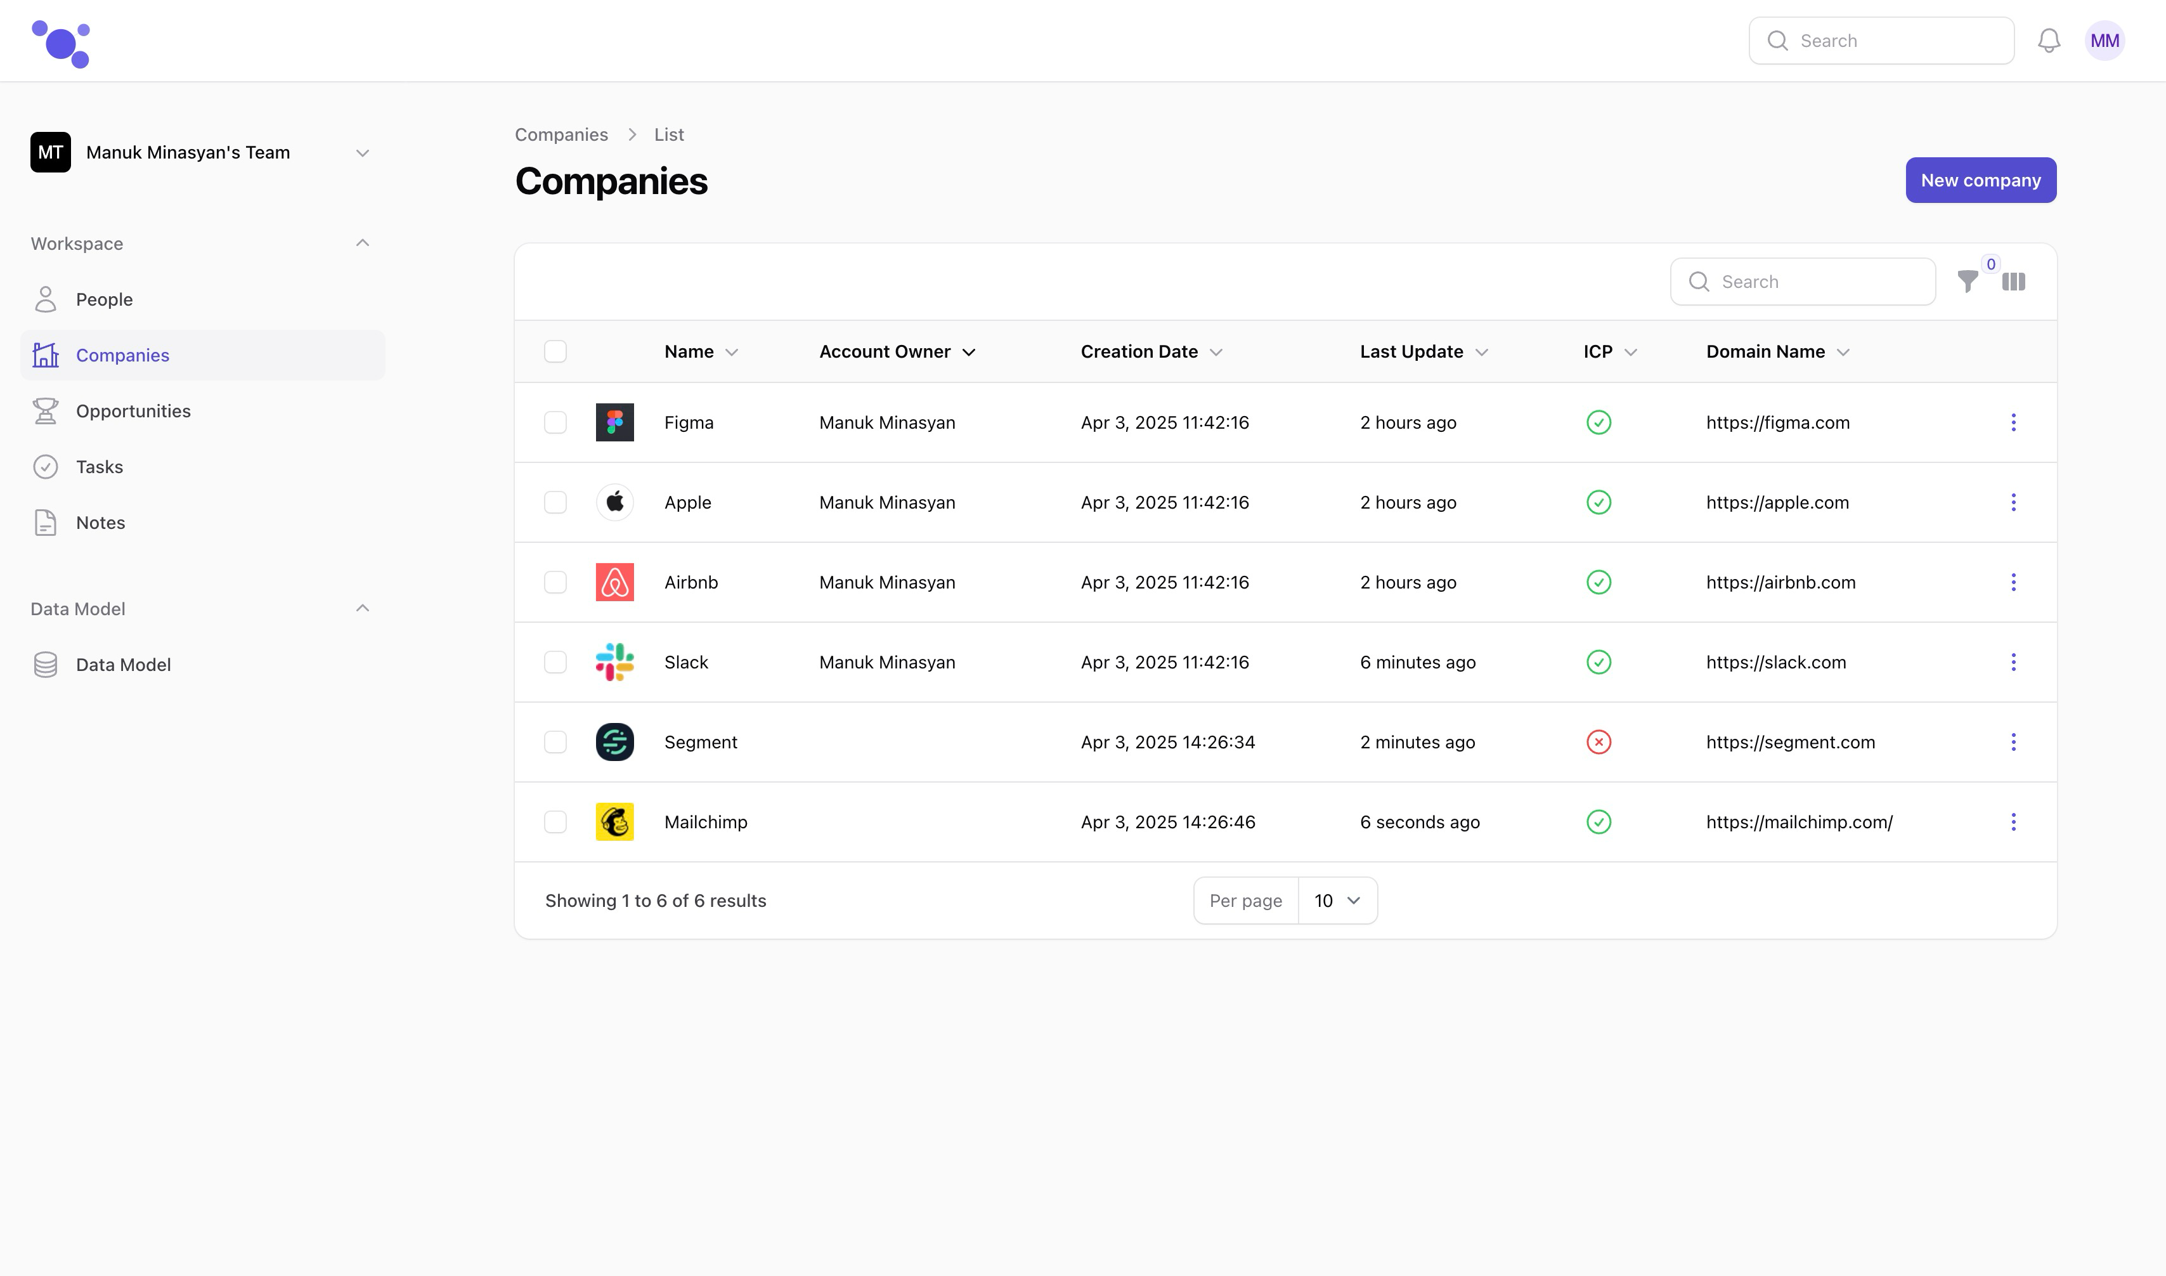Check the Apple row checkbox

[555, 502]
